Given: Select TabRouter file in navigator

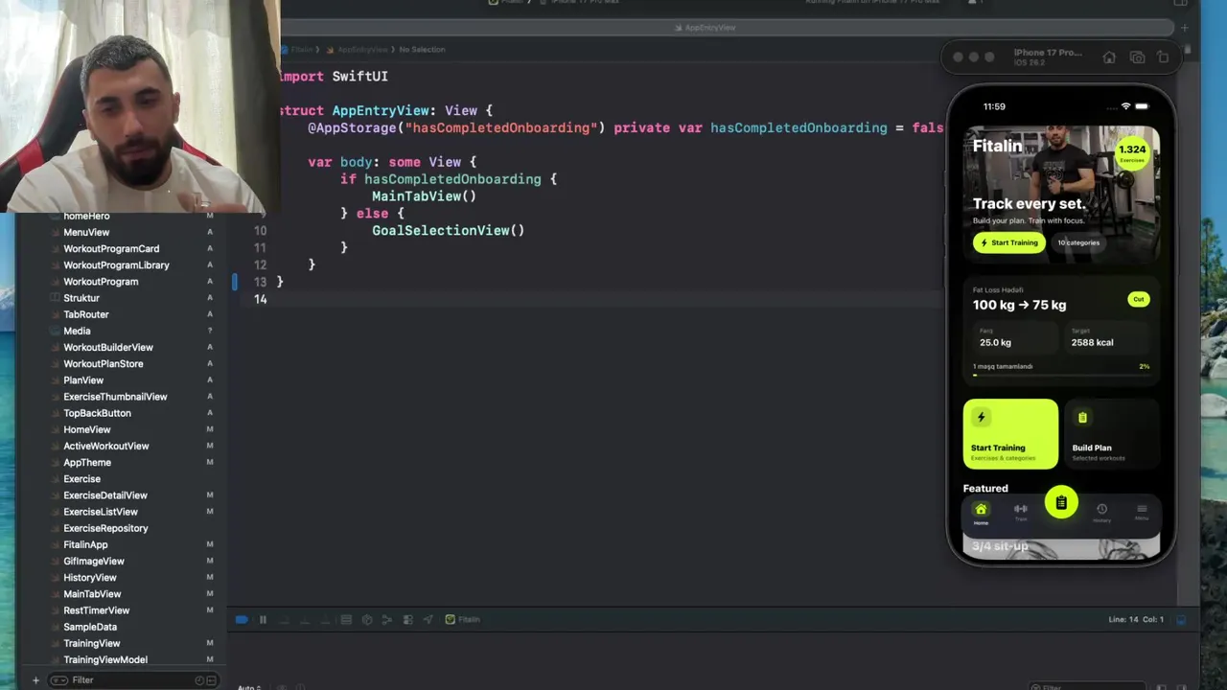Looking at the screenshot, I should point(86,314).
